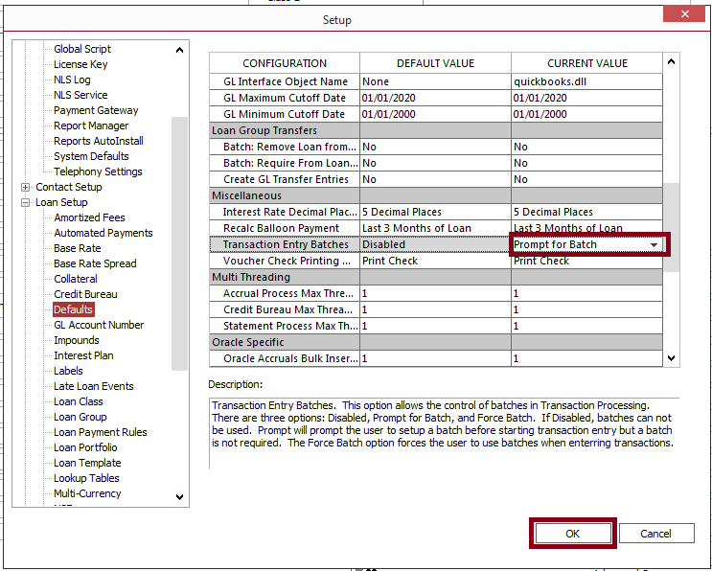
Task: Select Labels in the tree
Action: (x=68, y=371)
